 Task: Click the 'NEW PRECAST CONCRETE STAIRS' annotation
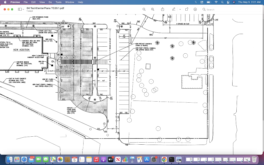coord(144,45)
